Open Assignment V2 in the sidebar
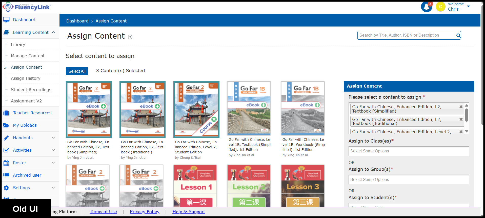This screenshot has height=218, width=485. [x=26, y=101]
